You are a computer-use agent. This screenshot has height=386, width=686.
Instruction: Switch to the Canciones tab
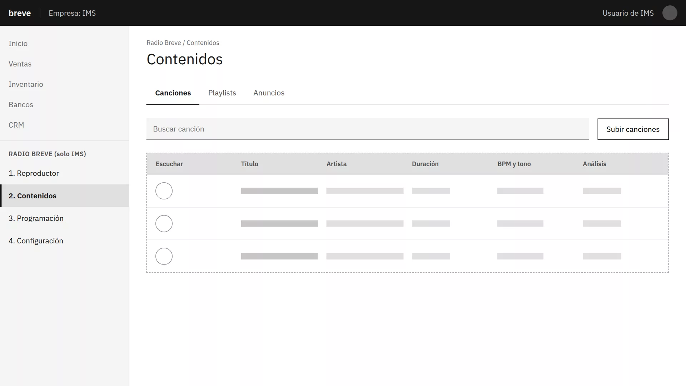tap(173, 93)
